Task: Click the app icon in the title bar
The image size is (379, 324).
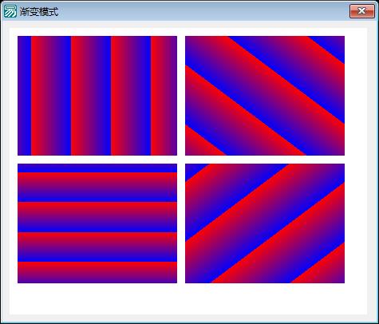Action: pyautogui.click(x=10, y=11)
